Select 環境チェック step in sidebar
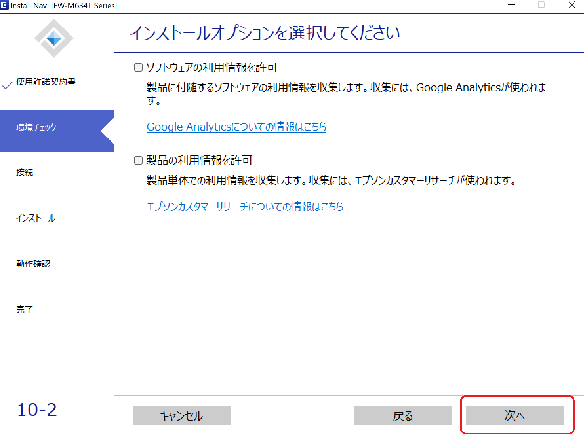The image size is (584, 437). click(36, 128)
